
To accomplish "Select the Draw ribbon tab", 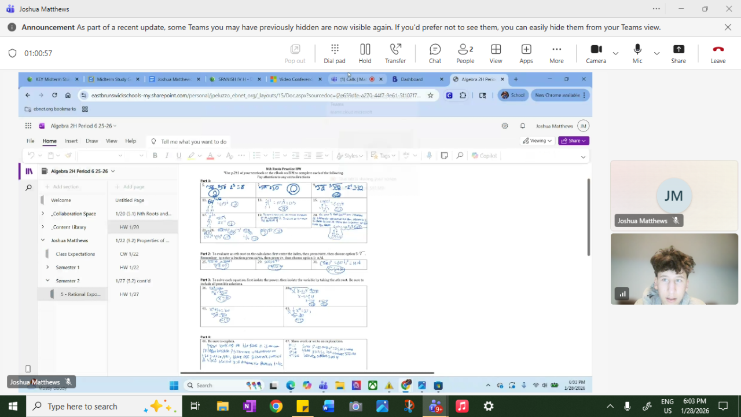I will 91,141.
